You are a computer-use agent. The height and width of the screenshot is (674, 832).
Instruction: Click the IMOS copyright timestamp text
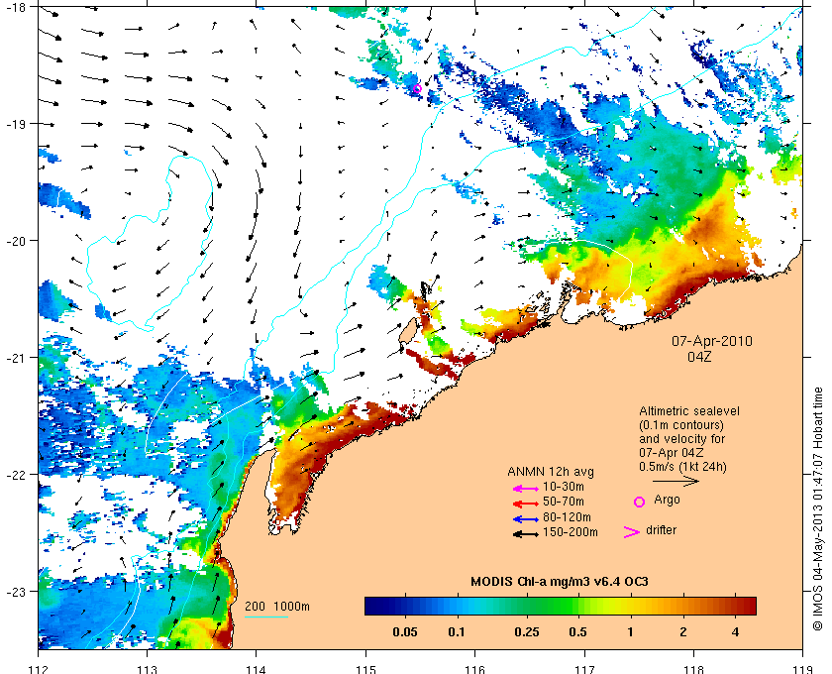[x=818, y=508]
